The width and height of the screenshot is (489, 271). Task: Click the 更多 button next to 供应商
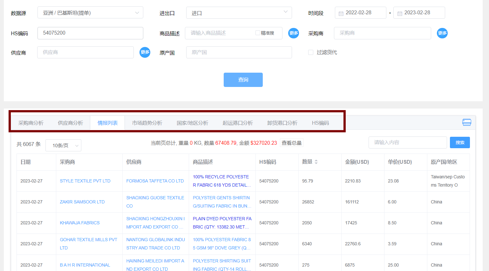click(145, 52)
